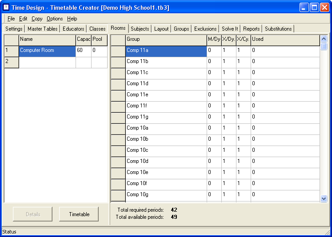Click the row selector beside Comp 11e
The width and height of the screenshot is (332, 237).
click(x=118, y=95)
